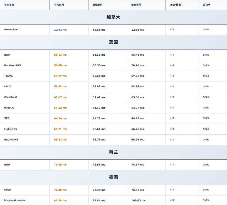The height and width of the screenshot is (205, 227).
Task: Click the 德国 region section header
Action: [113, 177]
